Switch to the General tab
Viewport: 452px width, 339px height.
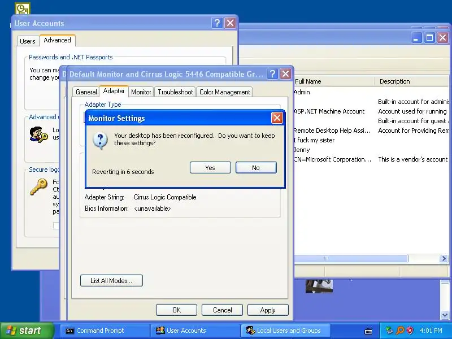click(86, 92)
